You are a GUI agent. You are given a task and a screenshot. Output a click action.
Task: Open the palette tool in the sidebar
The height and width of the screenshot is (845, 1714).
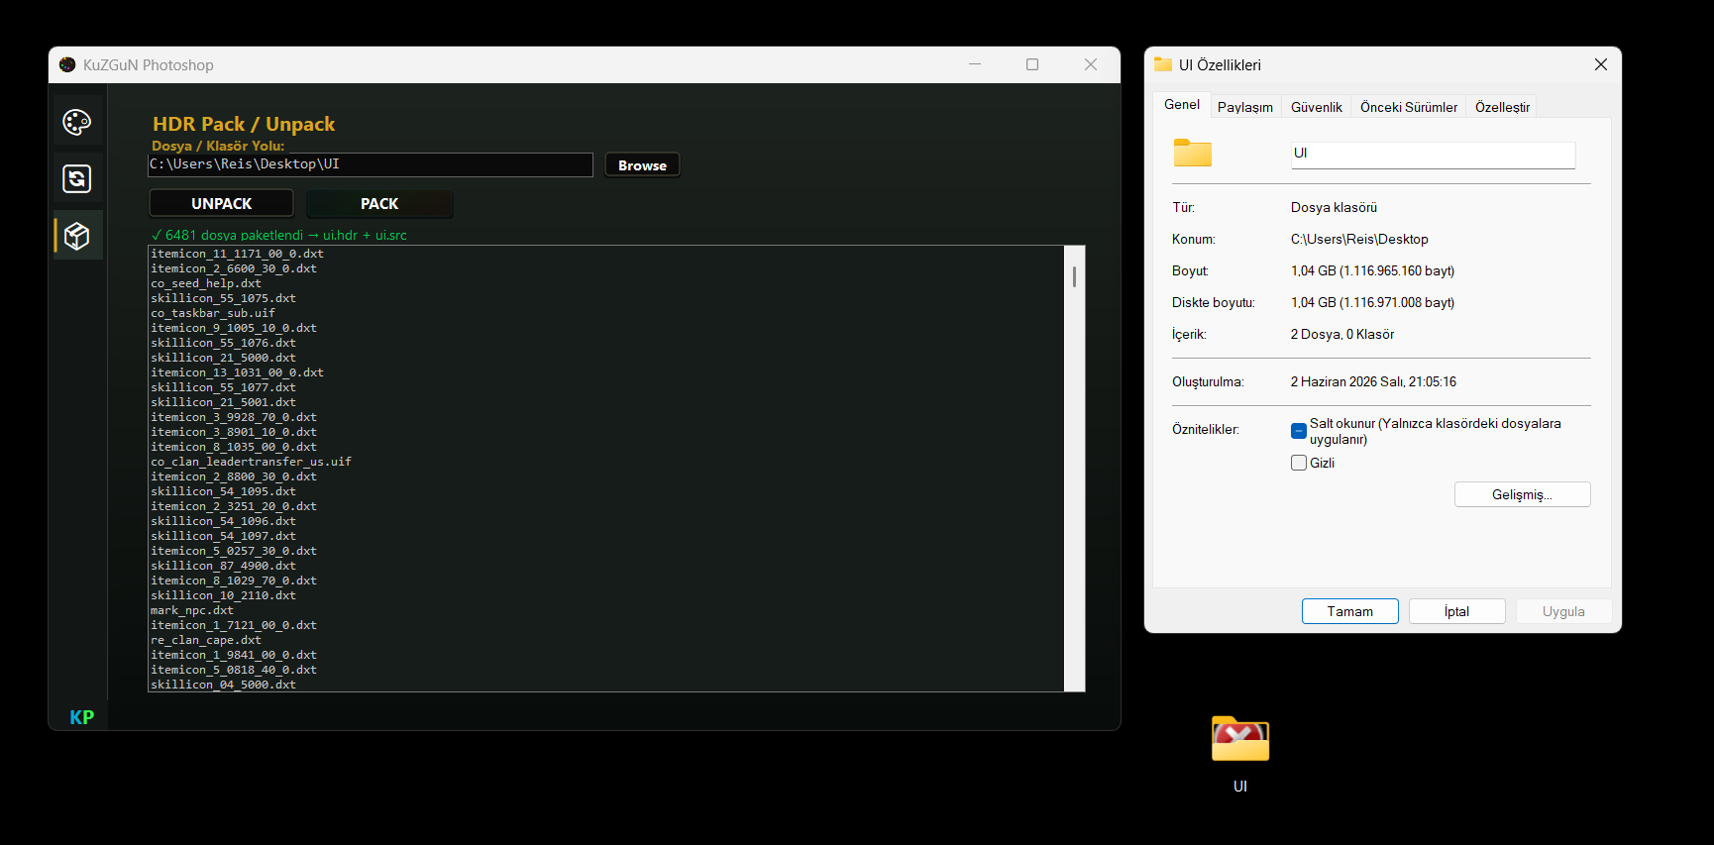tap(77, 122)
